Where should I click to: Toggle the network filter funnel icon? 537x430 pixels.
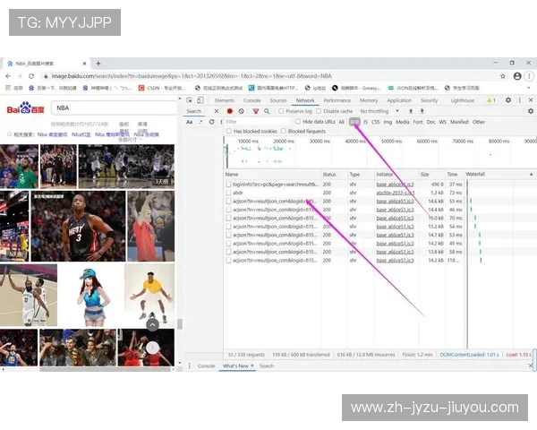(255, 111)
